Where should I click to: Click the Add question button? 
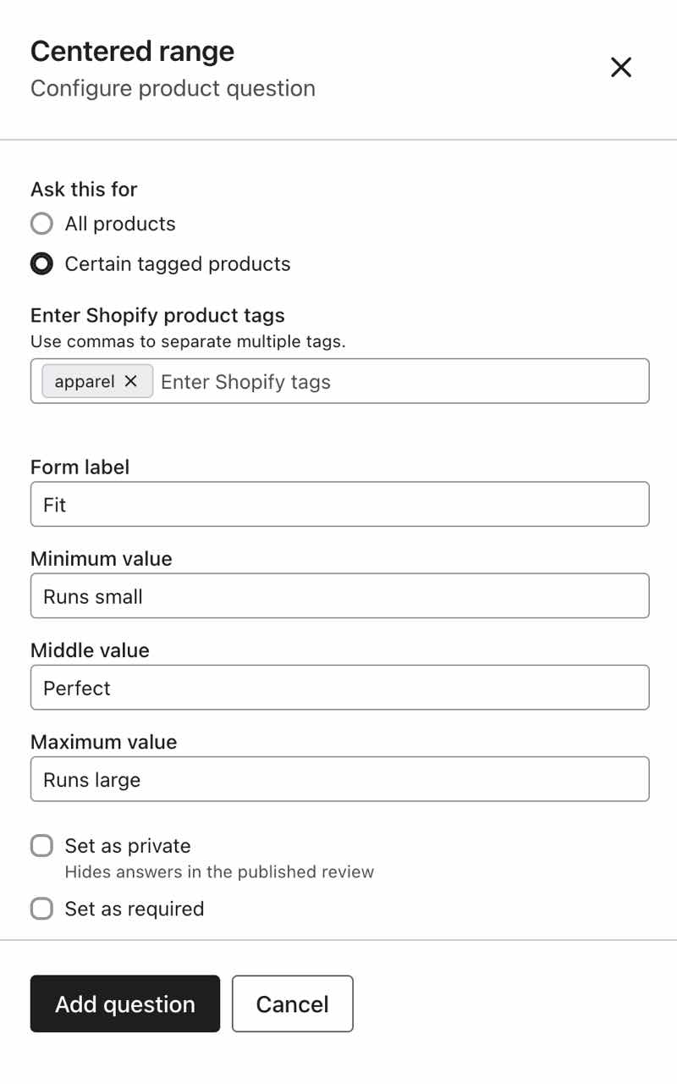[124, 1004]
